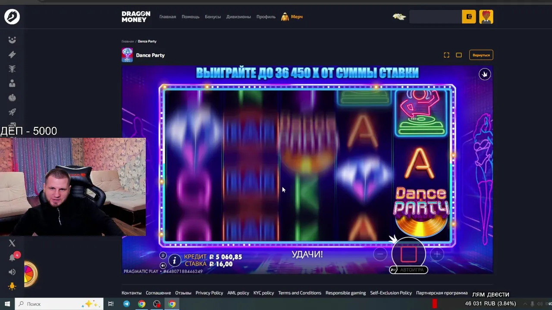Screen dimensions: 552x310
Task: Open the user avatar profile
Action: pyautogui.click(x=486, y=17)
